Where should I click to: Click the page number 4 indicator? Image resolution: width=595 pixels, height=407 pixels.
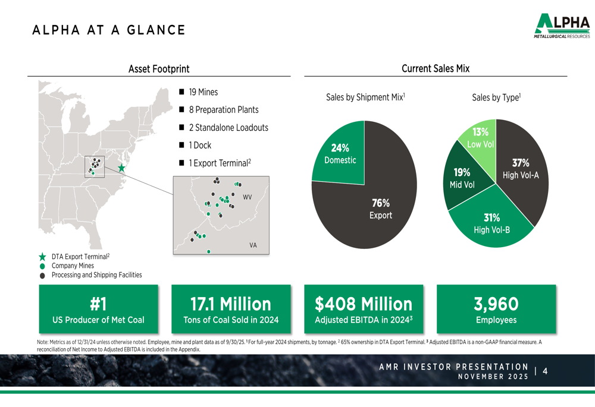(545, 371)
